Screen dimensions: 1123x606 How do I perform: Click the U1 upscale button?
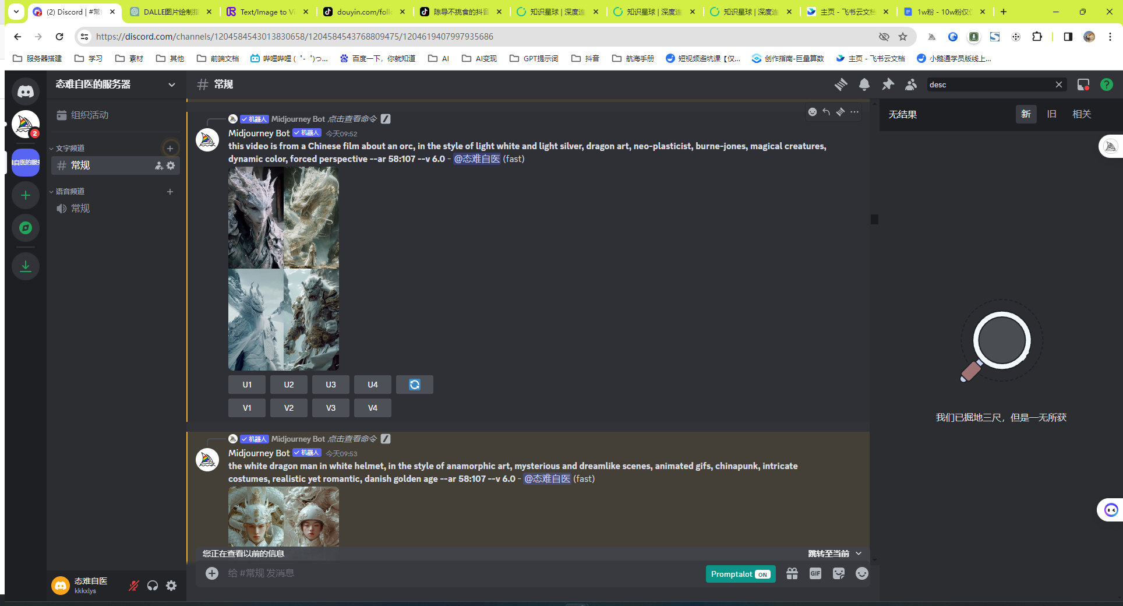[x=247, y=385]
